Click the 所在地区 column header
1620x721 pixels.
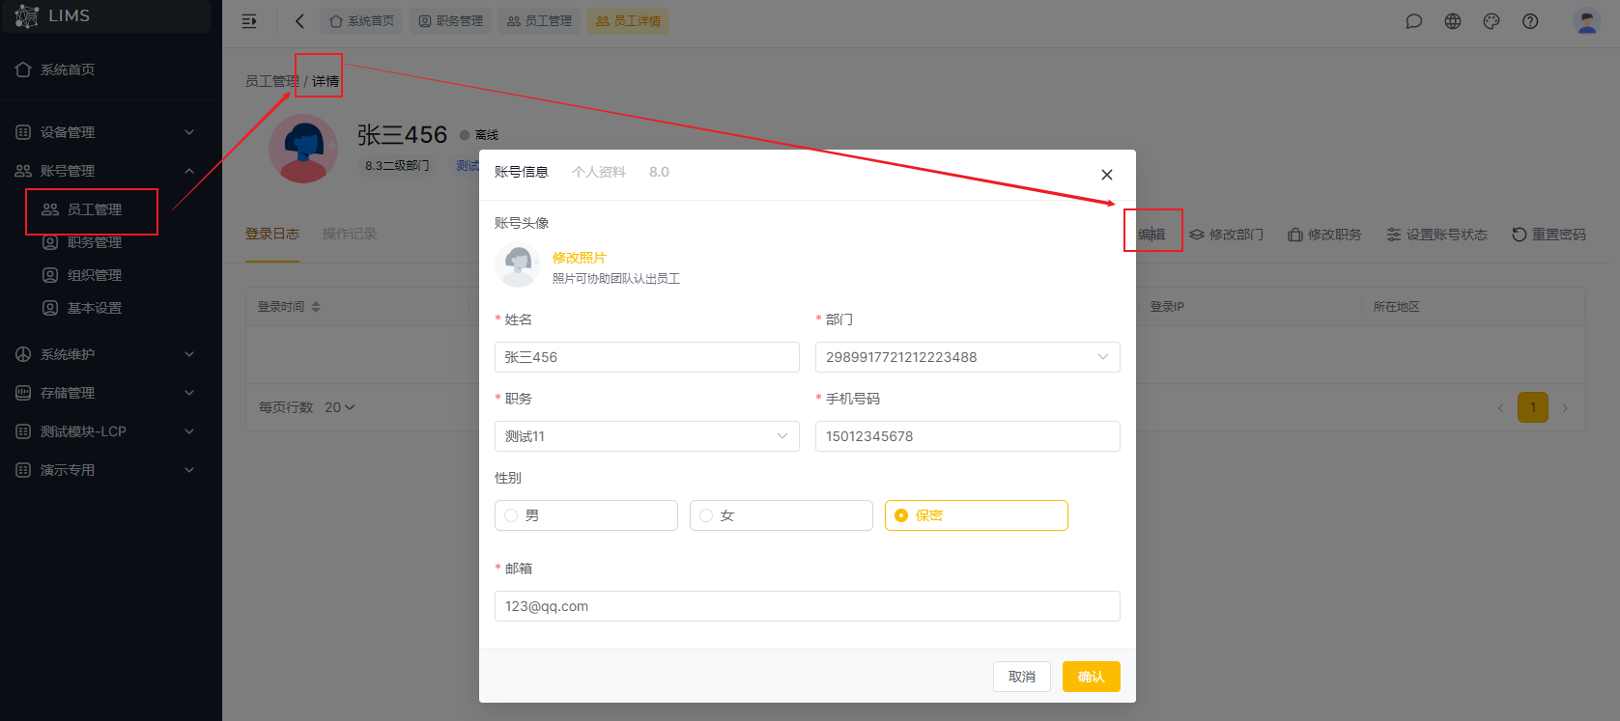click(1397, 307)
